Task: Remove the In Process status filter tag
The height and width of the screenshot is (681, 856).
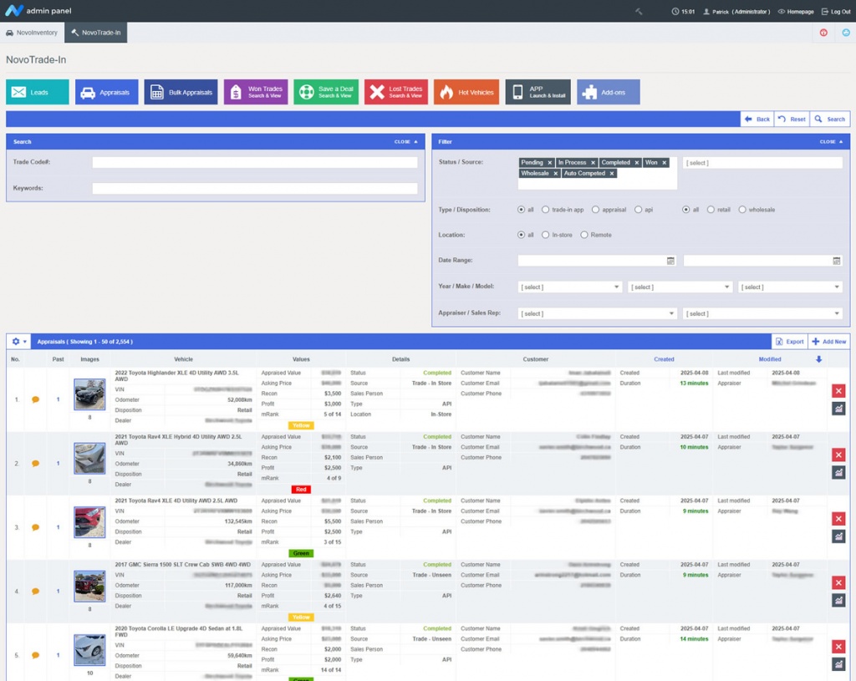Action: [593, 163]
